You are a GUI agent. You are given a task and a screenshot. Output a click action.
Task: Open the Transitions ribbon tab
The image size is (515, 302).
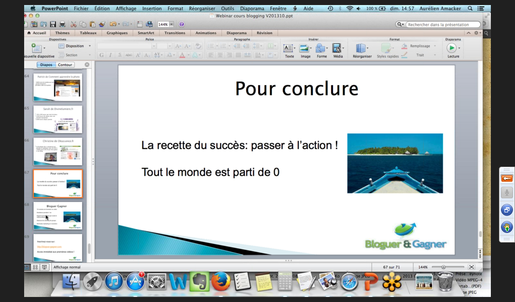click(175, 33)
